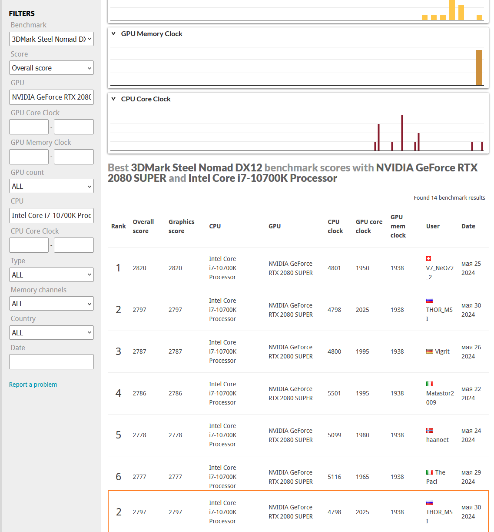Collapse the GPU Memory Clock chart
The height and width of the screenshot is (532, 494).
(113, 33)
